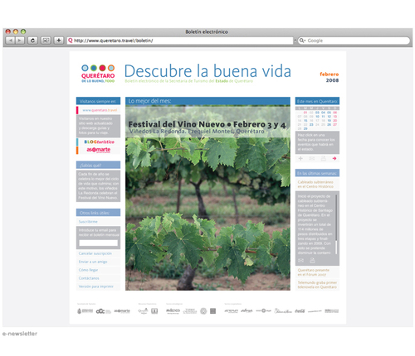Go forward with the browser forward arrow

20,41
